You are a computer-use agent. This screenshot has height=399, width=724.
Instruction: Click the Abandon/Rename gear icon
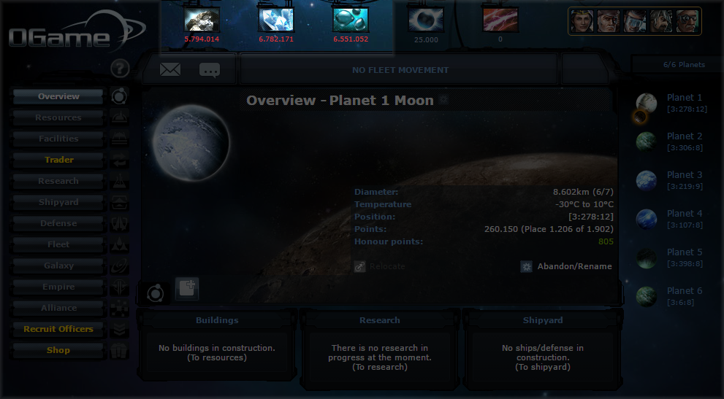pyautogui.click(x=526, y=267)
